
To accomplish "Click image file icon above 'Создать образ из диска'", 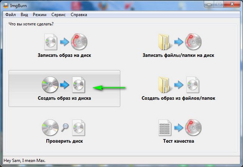I will pyautogui.click(x=79, y=85).
